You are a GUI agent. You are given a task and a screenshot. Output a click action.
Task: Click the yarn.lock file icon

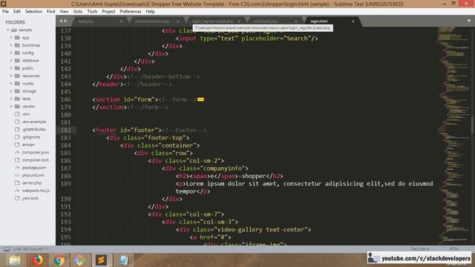17,198
